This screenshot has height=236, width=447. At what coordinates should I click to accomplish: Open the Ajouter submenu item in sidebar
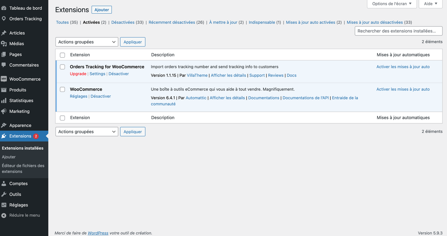(9, 157)
